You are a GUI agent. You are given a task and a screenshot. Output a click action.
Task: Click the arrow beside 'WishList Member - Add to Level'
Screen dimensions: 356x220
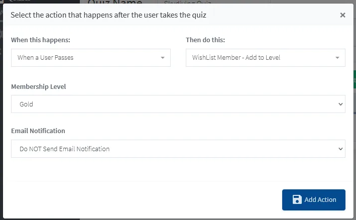pyautogui.click(x=337, y=58)
